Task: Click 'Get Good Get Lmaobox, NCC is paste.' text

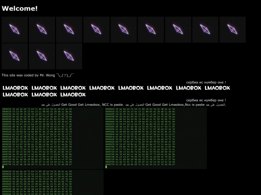Action: pyautogui.click(x=92, y=104)
